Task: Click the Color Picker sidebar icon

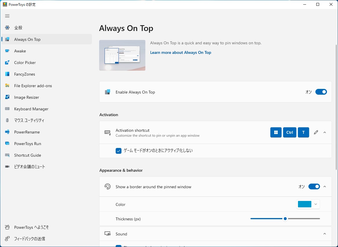Action: tap(8, 63)
